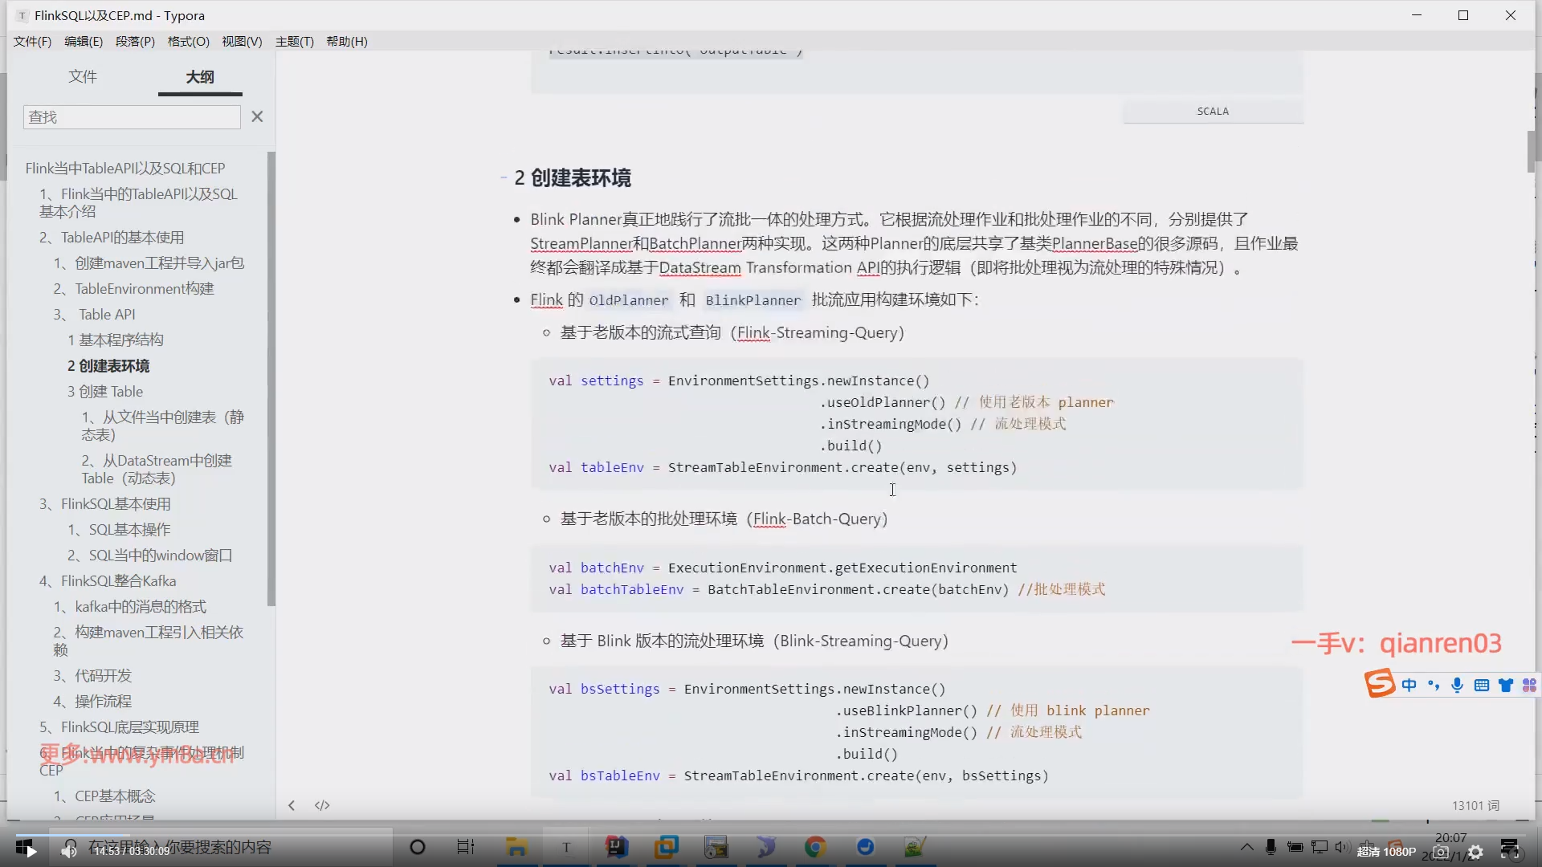This screenshot has height=867, width=1542.
Task: Click the Sogou microphone voice input icon
Action: click(x=1457, y=685)
